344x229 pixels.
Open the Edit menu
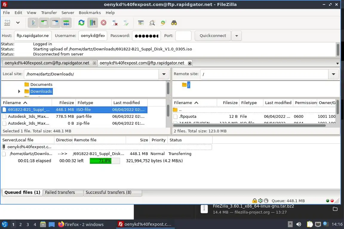(x=18, y=13)
